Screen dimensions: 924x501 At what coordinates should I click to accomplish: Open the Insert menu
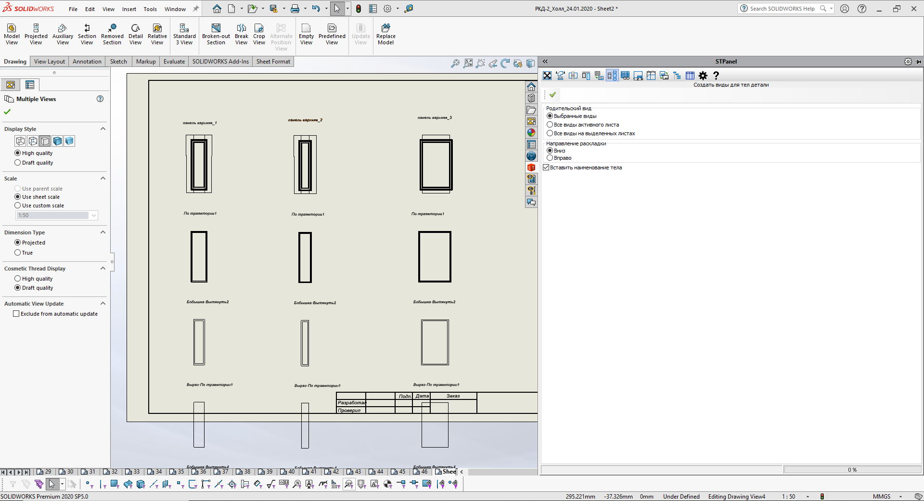pos(129,9)
